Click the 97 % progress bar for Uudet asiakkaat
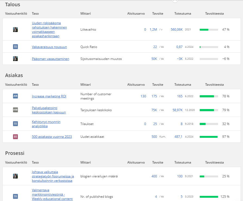 click(x=209, y=137)
